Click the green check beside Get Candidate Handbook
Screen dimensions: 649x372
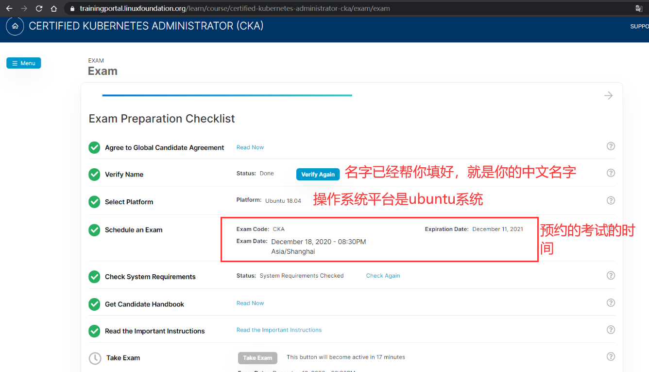click(x=94, y=304)
